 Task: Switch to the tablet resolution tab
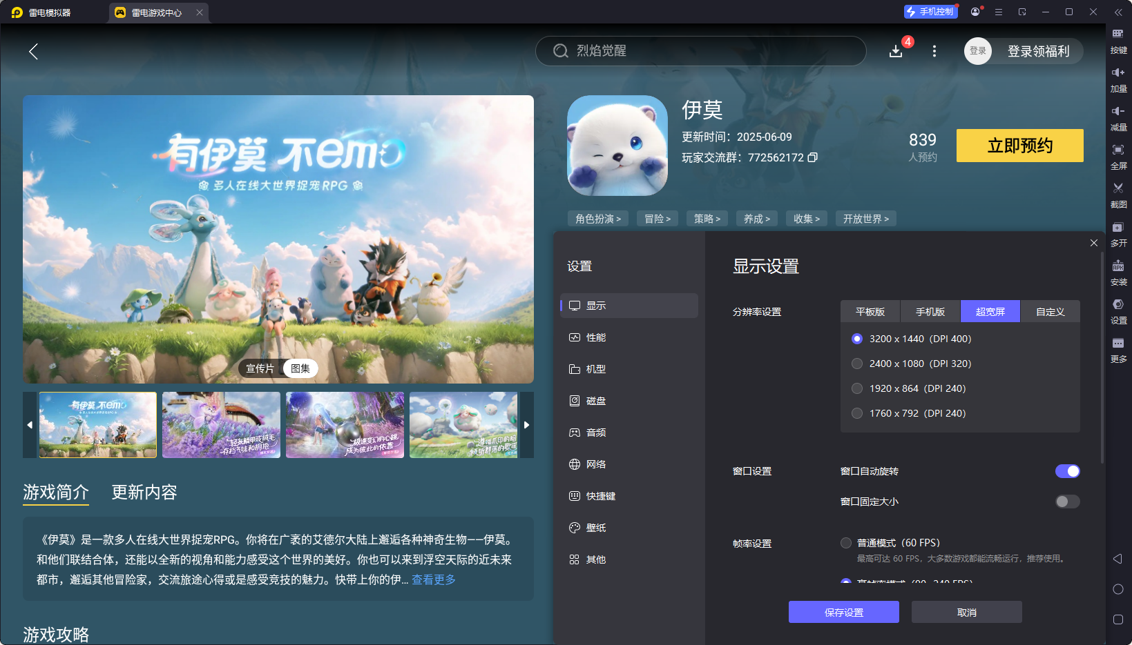pos(870,312)
